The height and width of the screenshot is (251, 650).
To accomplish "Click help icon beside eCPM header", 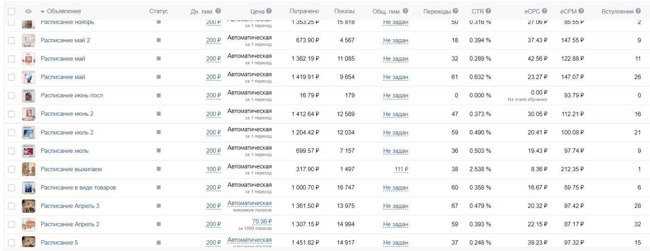I will click(x=581, y=11).
